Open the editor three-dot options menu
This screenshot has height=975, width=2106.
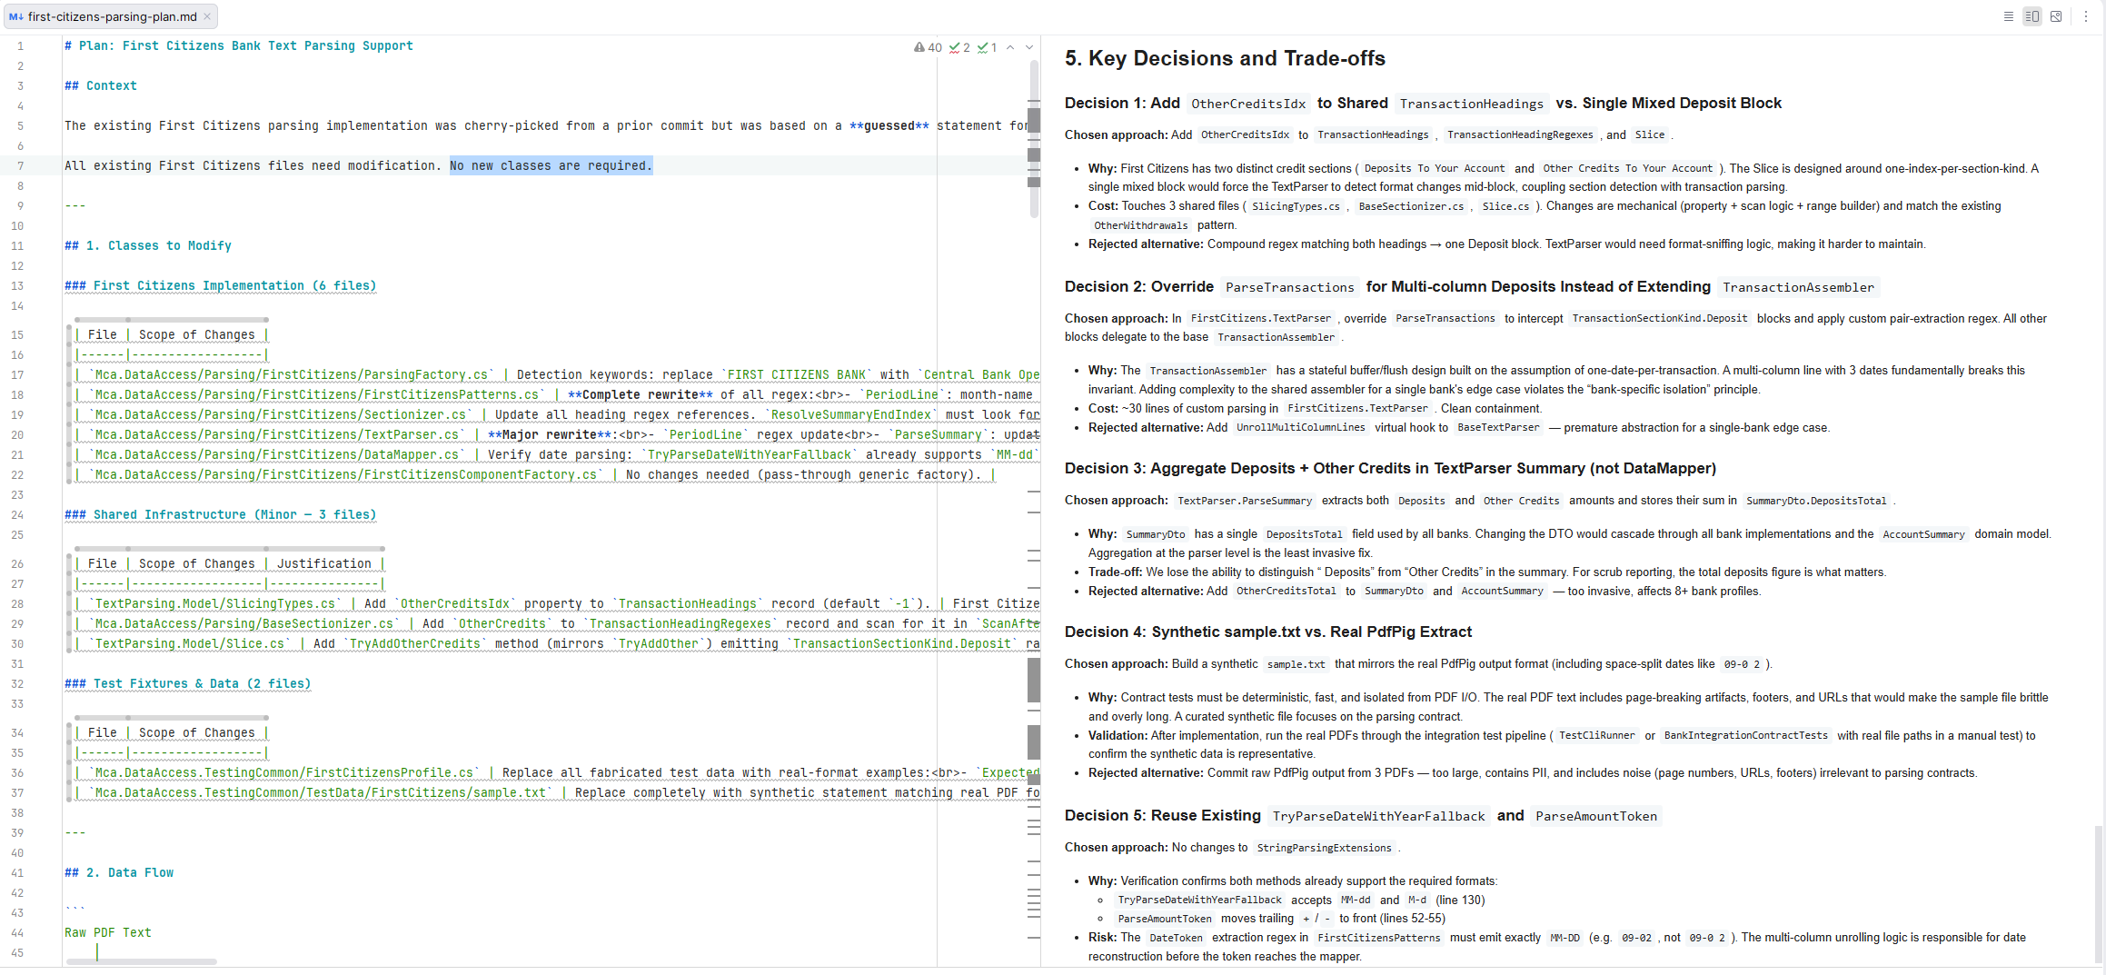coord(2086,16)
